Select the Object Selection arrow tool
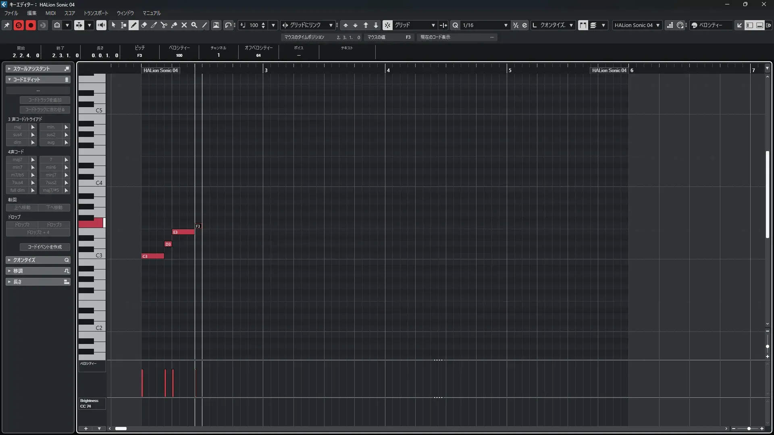Image resolution: width=774 pixels, height=435 pixels. point(114,25)
